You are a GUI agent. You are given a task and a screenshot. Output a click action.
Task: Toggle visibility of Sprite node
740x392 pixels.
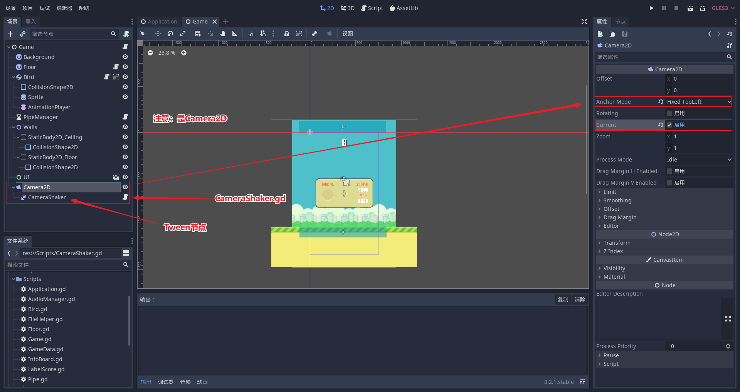(125, 97)
